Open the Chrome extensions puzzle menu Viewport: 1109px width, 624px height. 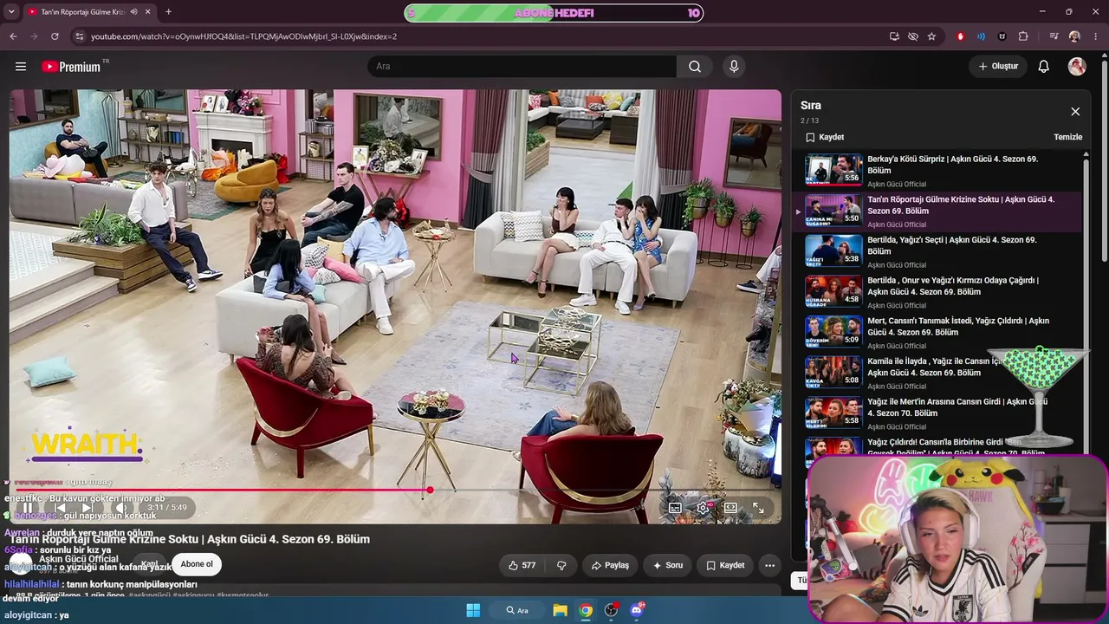pyautogui.click(x=1023, y=36)
